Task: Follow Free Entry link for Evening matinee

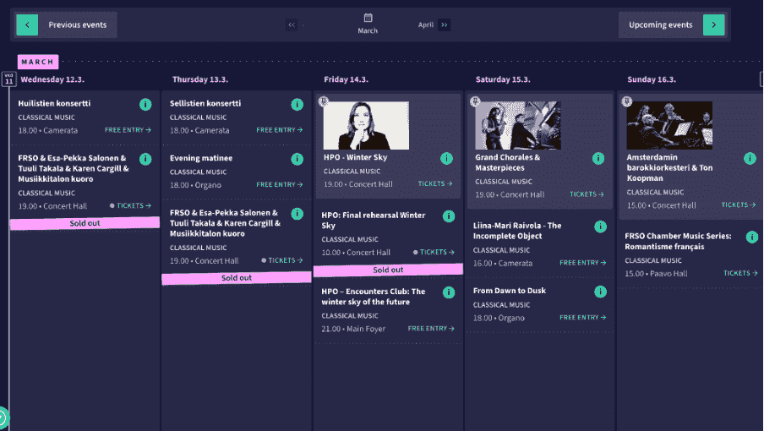Action: coord(279,184)
